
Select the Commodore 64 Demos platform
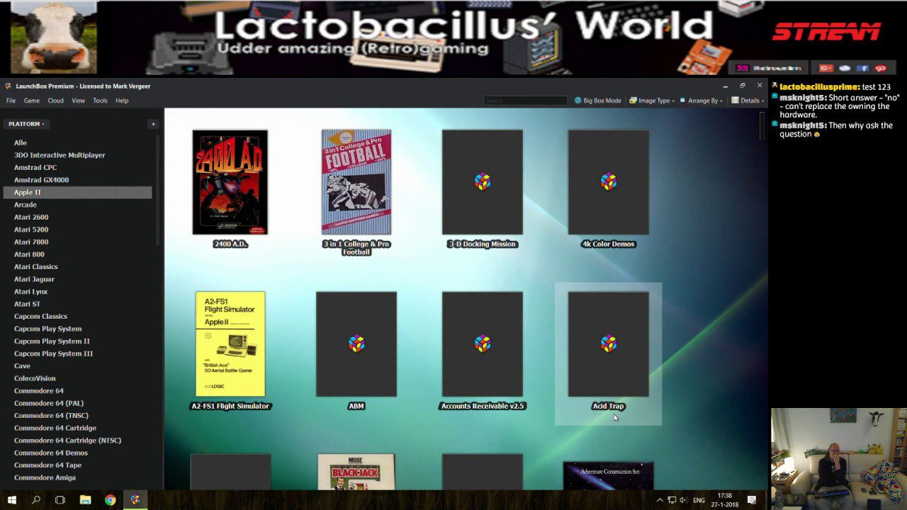[x=77, y=453]
